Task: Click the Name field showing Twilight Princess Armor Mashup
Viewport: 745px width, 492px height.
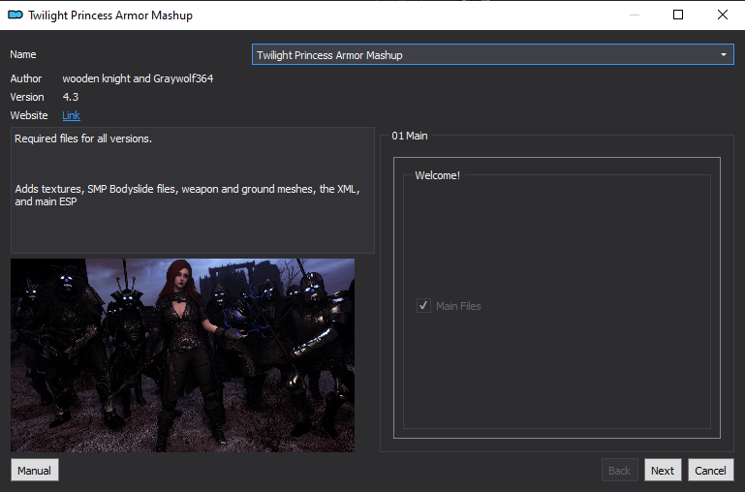Action: [493, 54]
